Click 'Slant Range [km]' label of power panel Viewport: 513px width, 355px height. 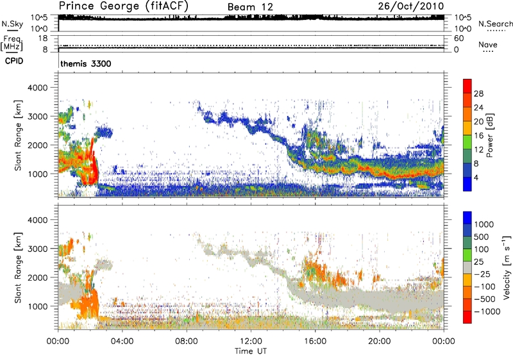18,135
